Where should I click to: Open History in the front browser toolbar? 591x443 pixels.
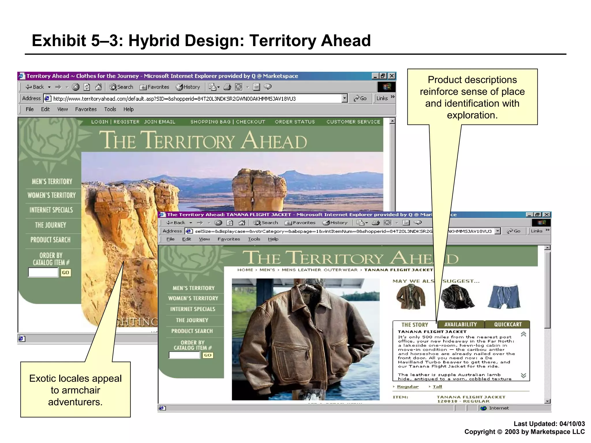coord(335,223)
